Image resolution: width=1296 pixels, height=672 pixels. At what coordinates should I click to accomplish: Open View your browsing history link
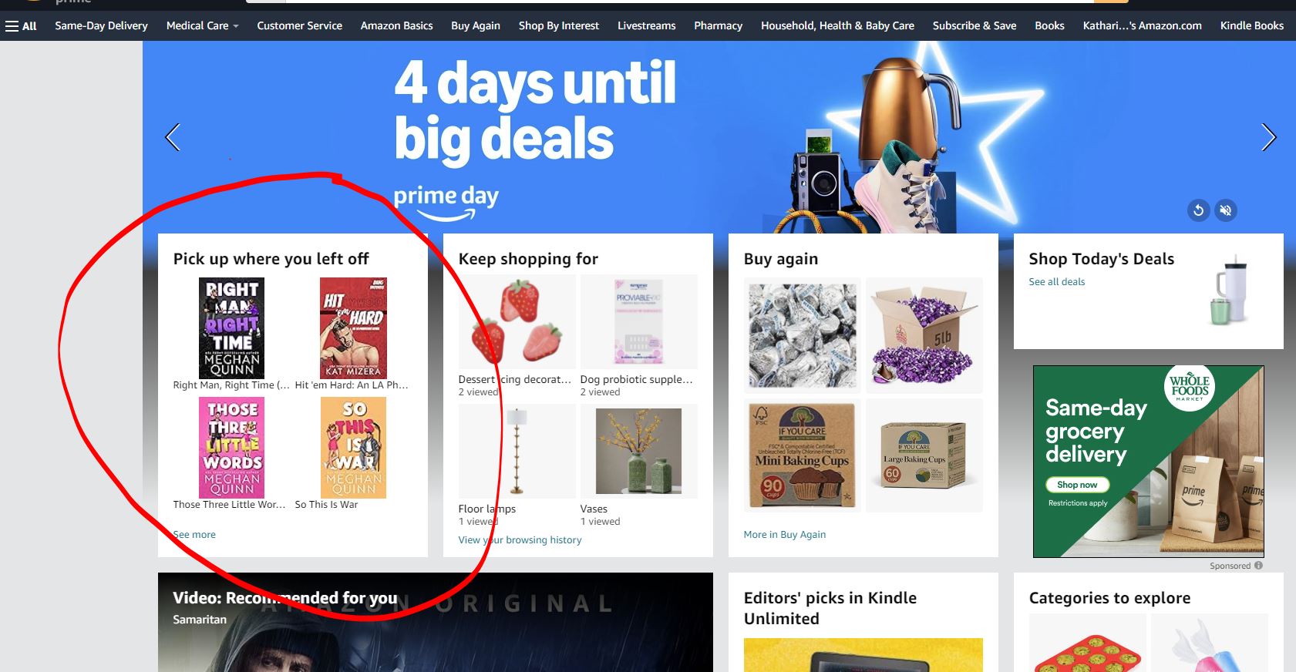click(520, 539)
